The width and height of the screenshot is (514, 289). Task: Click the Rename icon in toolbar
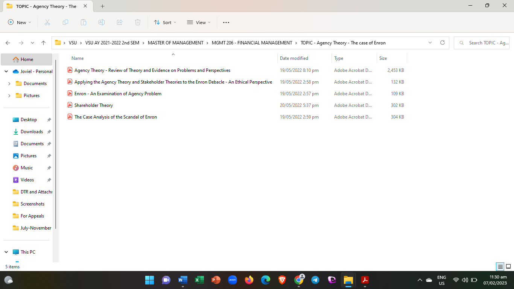(102, 23)
